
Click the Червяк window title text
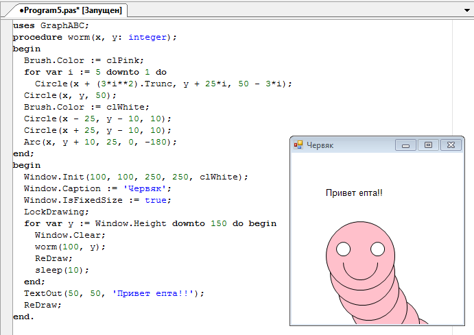pos(320,145)
